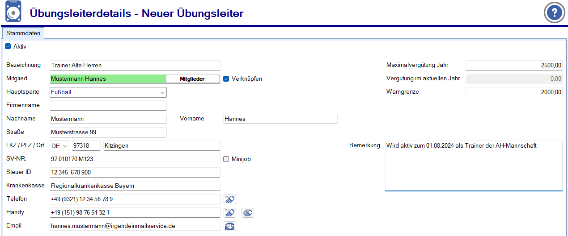Viewport: 568px width, 236px height.
Task: Enable the Minijob checkbox
Action: tap(226, 159)
